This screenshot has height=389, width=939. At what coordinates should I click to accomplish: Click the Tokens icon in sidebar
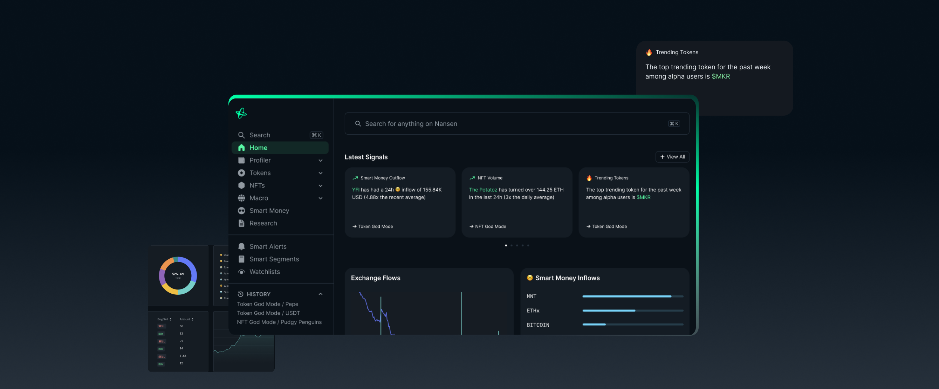(242, 173)
